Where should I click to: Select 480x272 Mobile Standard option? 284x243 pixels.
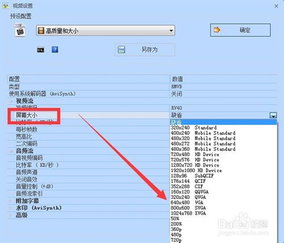coord(223,144)
